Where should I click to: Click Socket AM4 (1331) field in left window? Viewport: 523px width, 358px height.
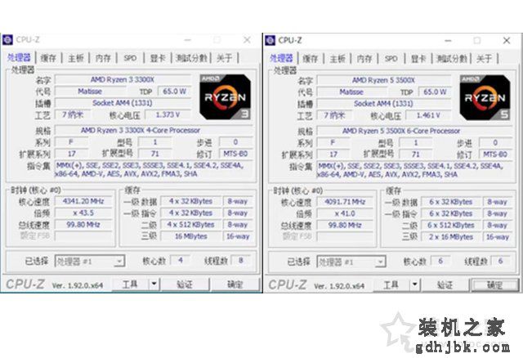[123, 103]
